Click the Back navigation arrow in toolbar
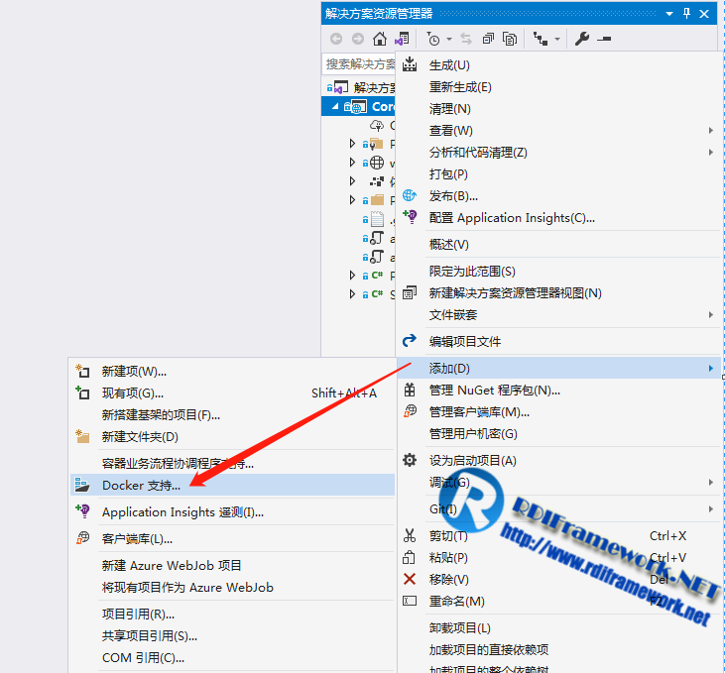 [x=336, y=39]
